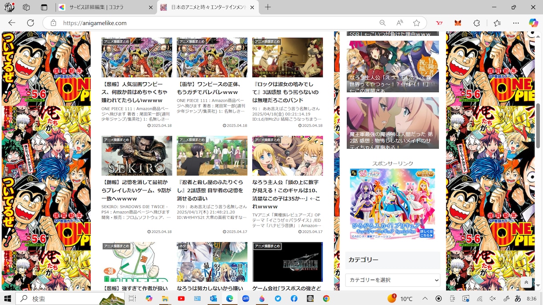This screenshot has height=305, width=543.
Task: View site information via the lock icon
Action: 53,23
